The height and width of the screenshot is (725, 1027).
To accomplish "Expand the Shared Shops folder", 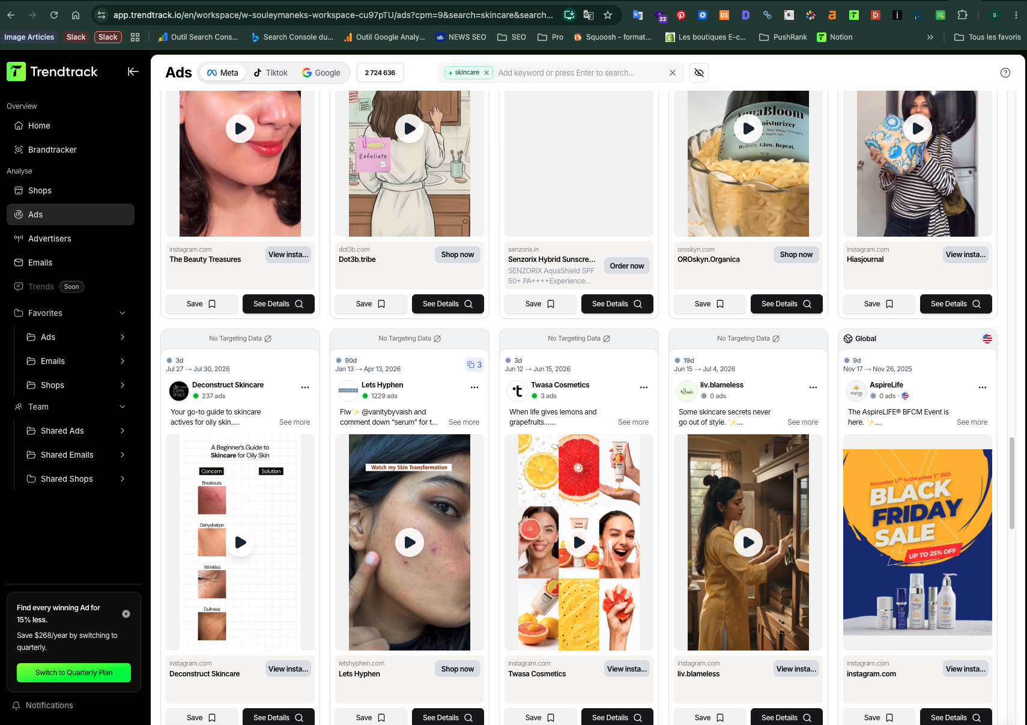I will point(123,479).
